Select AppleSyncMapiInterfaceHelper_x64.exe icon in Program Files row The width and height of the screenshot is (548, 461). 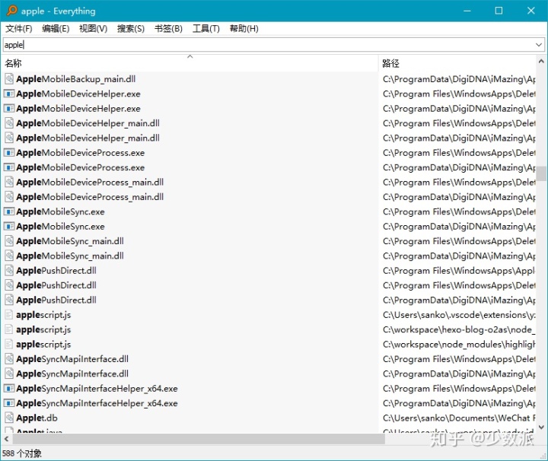click(9, 389)
